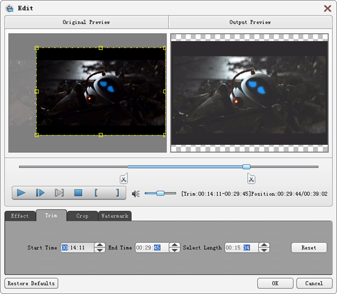This screenshot has width=337, height=294.
Task: Click left-middle crop handle in original preview
Action: coord(37,92)
